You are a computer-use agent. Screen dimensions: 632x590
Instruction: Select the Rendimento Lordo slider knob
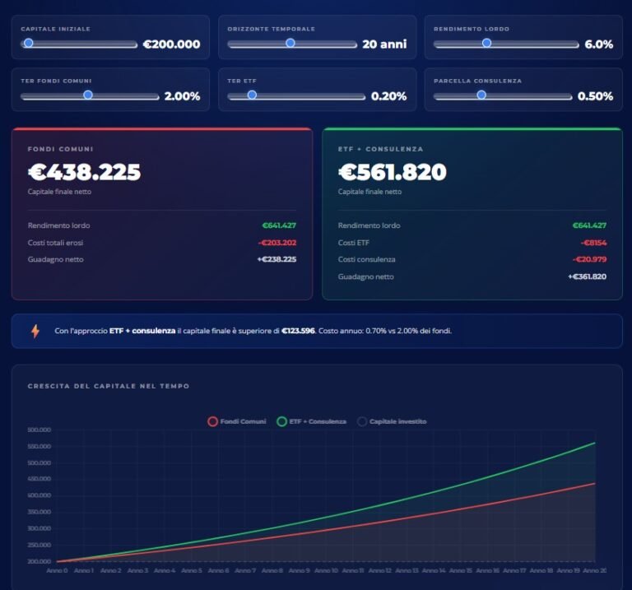point(486,43)
